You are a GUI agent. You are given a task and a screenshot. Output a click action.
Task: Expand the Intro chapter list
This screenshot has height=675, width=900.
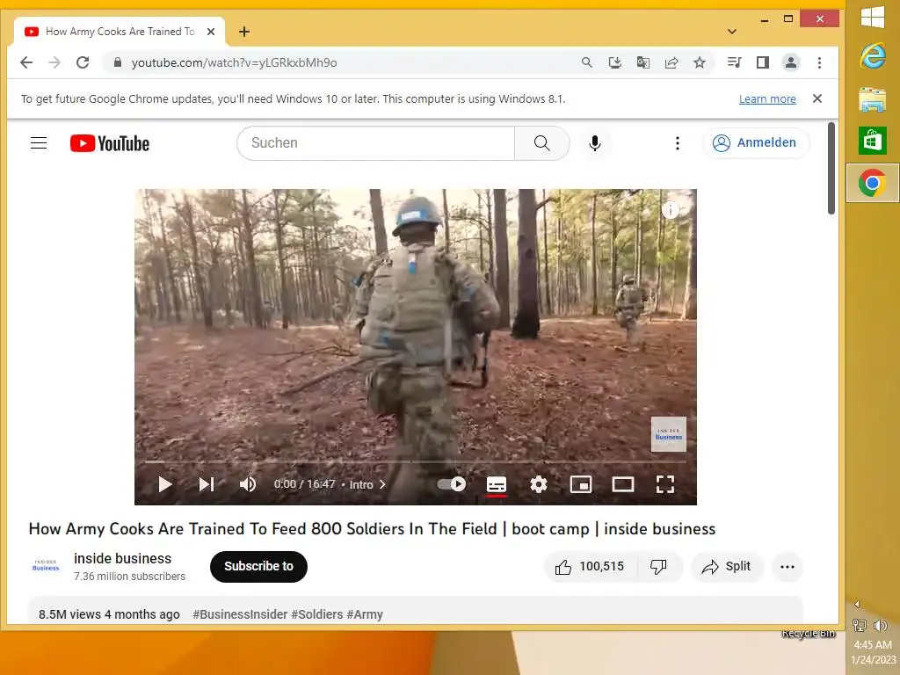coord(367,484)
